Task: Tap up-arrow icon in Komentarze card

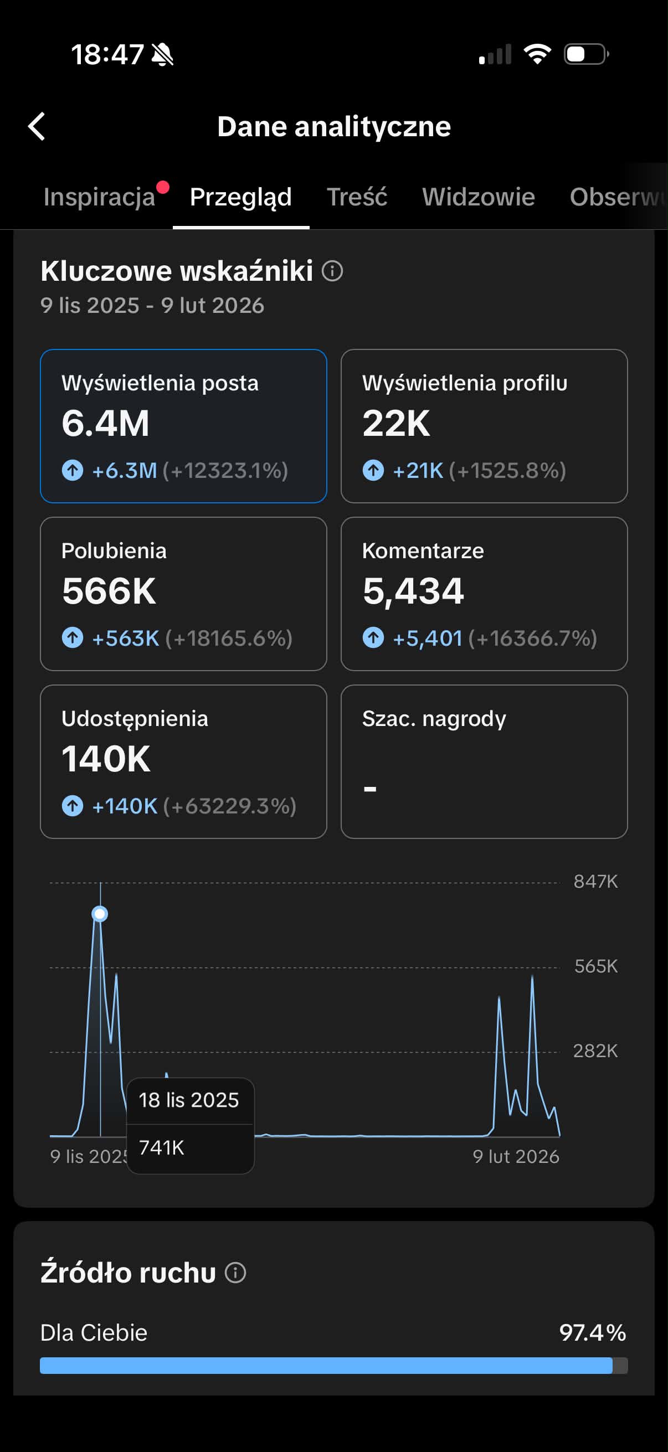Action: tap(373, 638)
